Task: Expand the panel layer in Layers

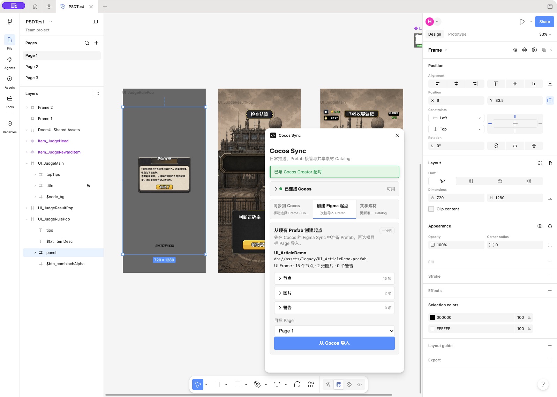Action: coord(35,253)
